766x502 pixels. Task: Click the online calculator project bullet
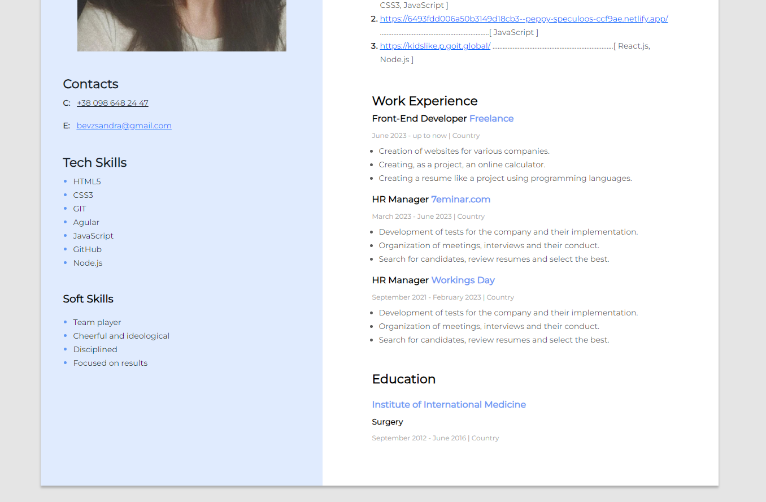pos(462,165)
